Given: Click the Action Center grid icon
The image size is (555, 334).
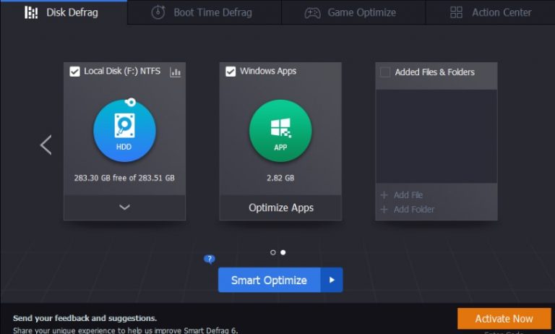Looking at the screenshot, I should click(456, 12).
